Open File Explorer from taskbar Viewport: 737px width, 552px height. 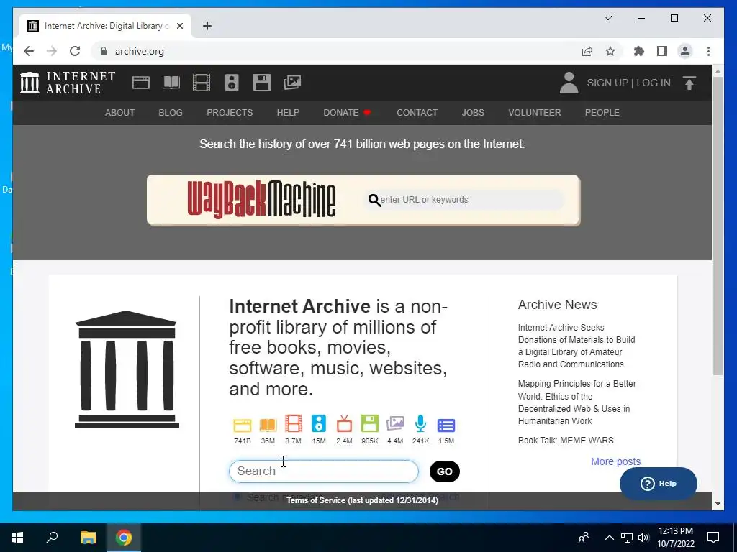88,538
